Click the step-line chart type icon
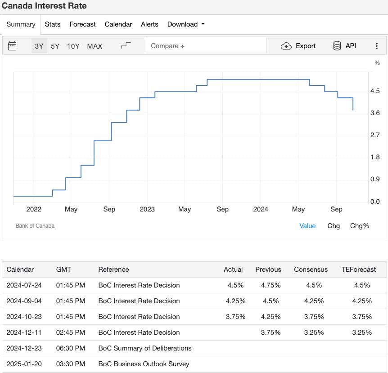Image resolution: width=388 pixels, height=373 pixels. coord(126,45)
